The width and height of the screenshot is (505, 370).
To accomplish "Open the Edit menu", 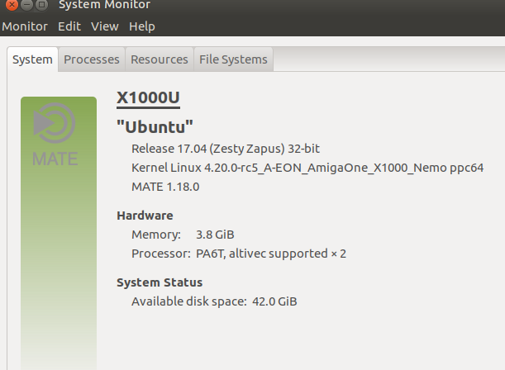I will (69, 26).
